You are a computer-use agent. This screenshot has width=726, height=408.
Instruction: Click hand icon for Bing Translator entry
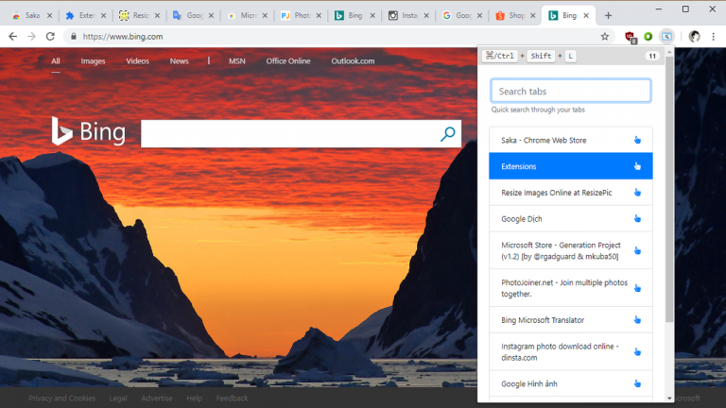pyautogui.click(x=637, y=320)
